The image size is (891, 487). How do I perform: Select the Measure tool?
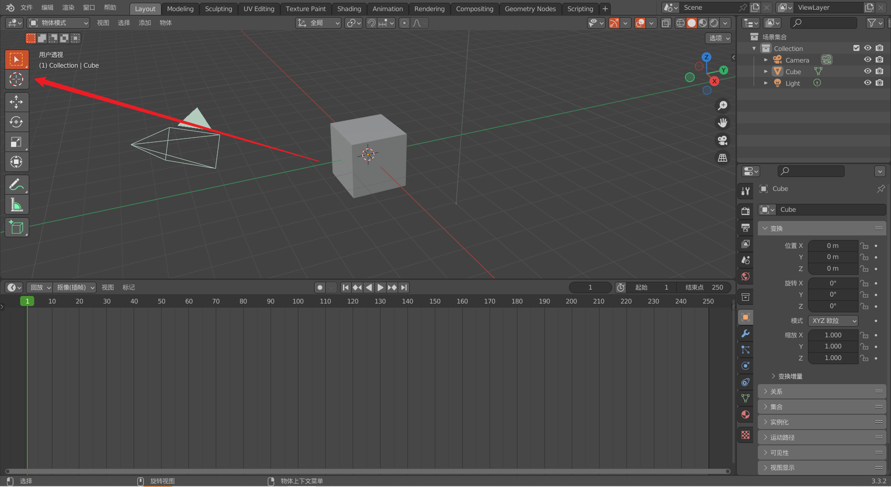[17, 204]
